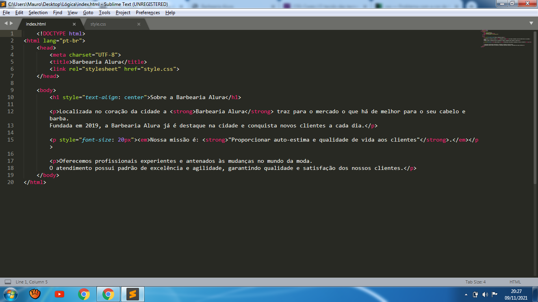Go to previous tab with left arrow

(x=6, y=24)
